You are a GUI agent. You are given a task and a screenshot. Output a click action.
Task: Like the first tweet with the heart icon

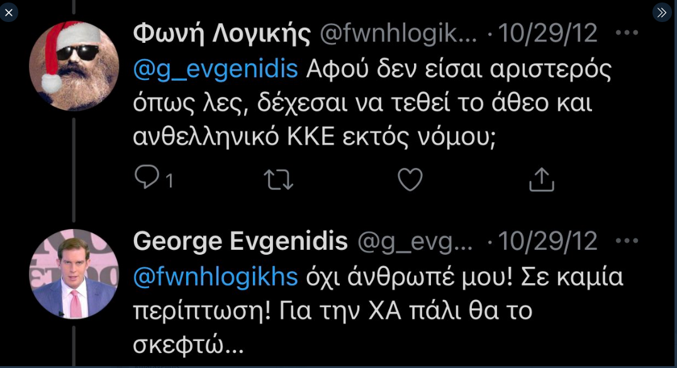coord(410,180)
